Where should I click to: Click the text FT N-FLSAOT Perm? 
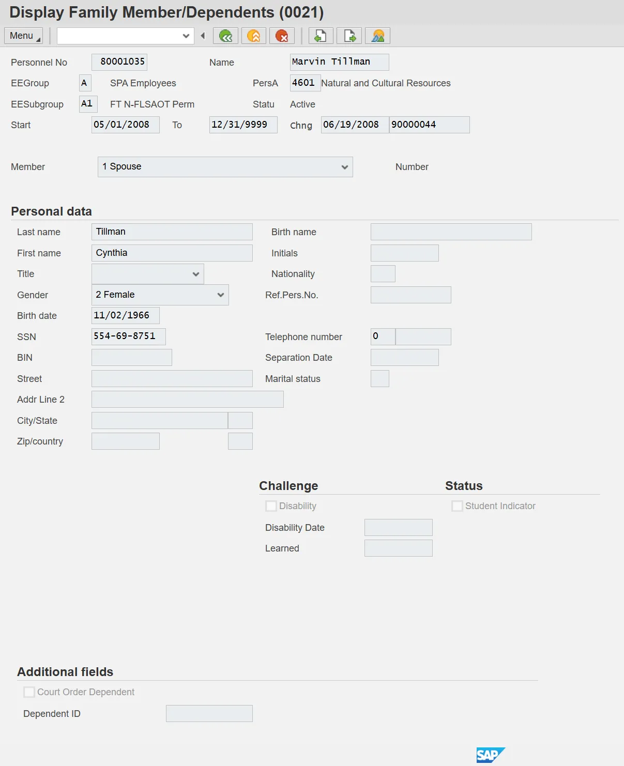coord(153,104)
